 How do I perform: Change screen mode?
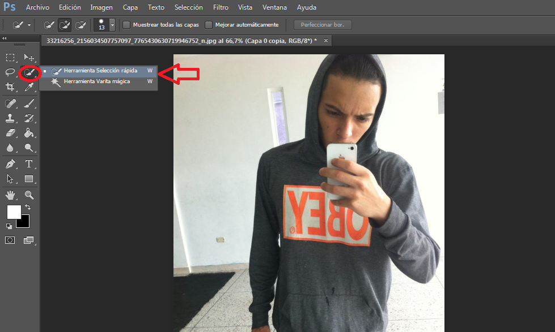(29, 240)
